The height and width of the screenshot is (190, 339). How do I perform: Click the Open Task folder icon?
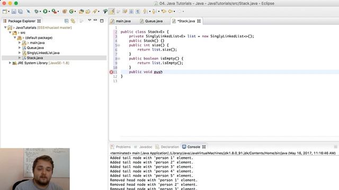pyautogui.click(x=88, y=11)
